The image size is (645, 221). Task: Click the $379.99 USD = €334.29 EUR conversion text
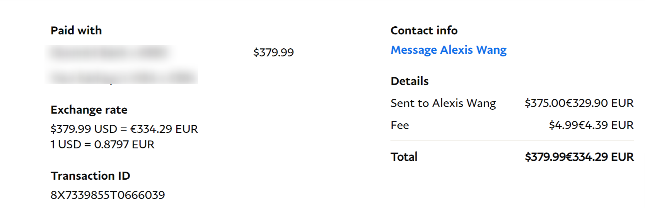tap(124, 129)
